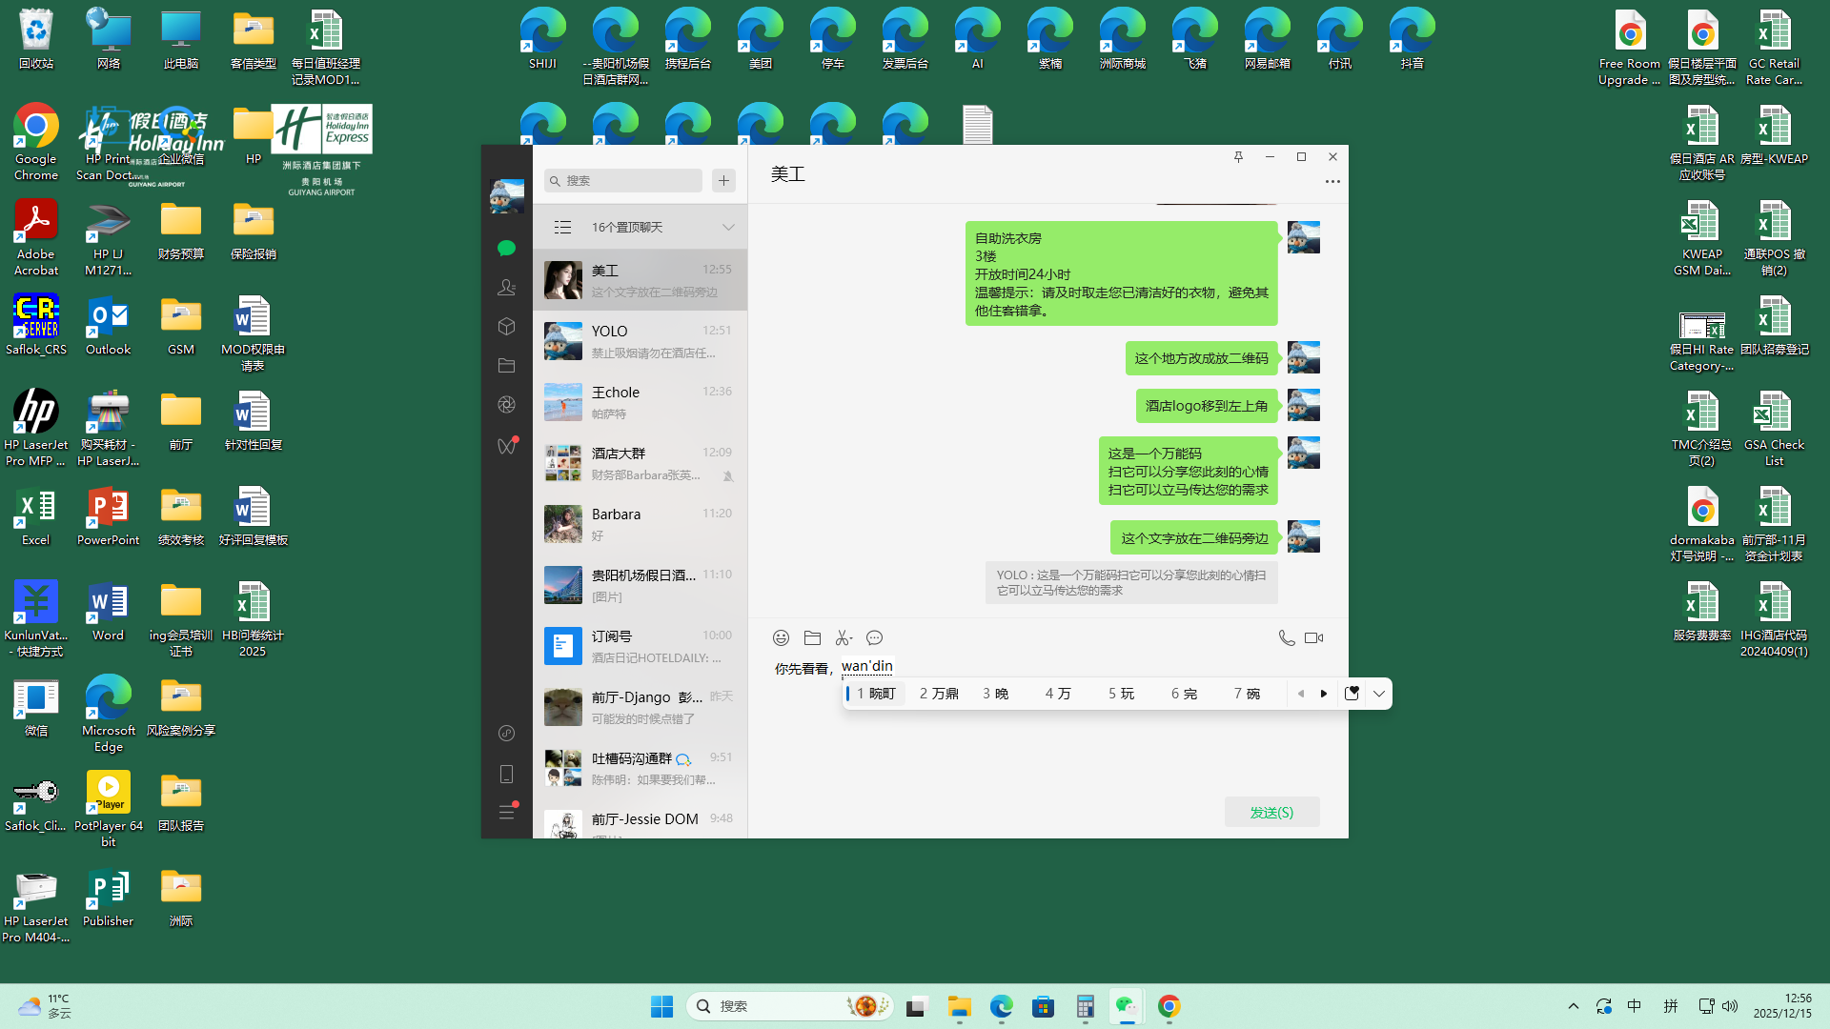Select the screenshot scissors tool
The height and width of the screenshot is (1029, 1830).
tap(844, 637)
